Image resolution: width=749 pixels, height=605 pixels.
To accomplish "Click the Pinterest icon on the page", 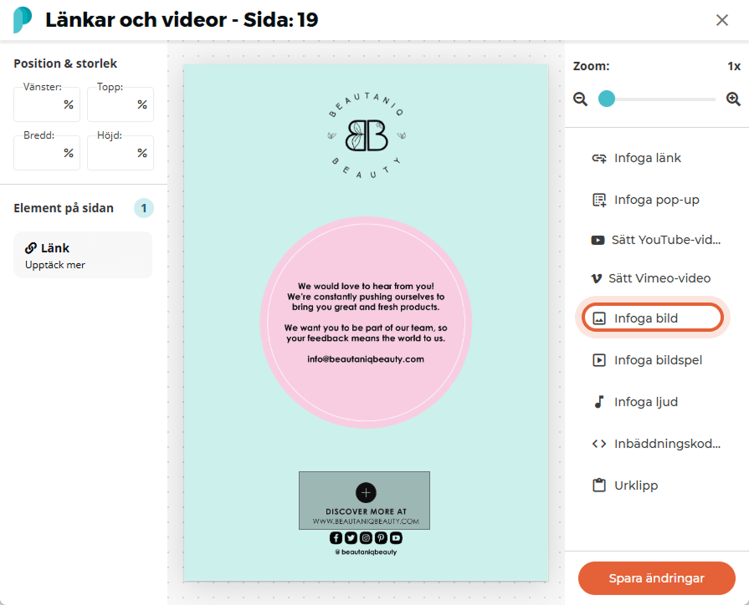I will tap(381, 537).
